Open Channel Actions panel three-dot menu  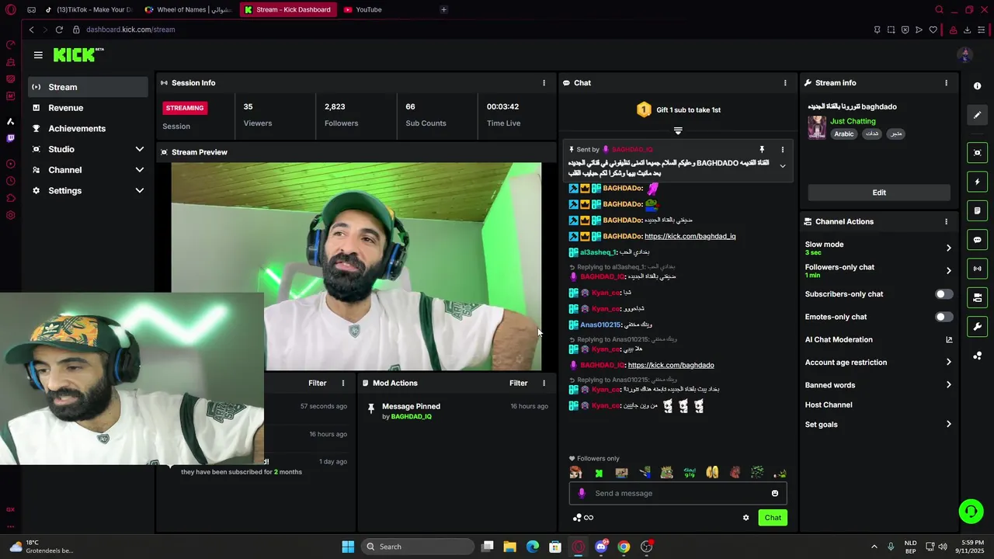click(x=946, y=221)
